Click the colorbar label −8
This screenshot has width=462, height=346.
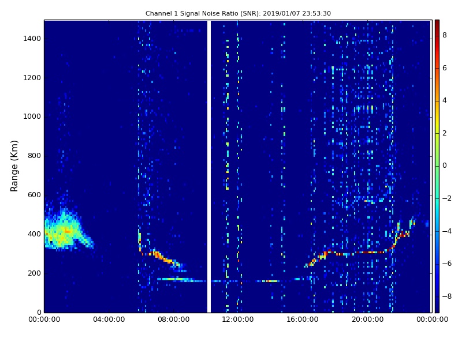pyautogui.click(x=447, y=296)
